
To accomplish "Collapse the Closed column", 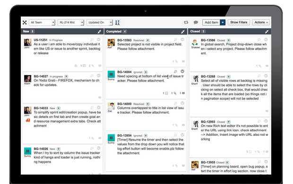I will [267, 32].
